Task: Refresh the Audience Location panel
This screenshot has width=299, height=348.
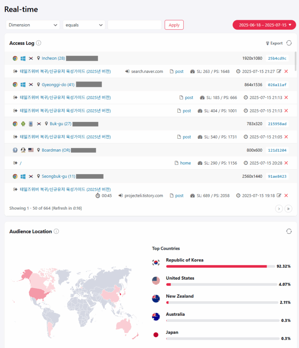Action: click(x=289, y=231)
